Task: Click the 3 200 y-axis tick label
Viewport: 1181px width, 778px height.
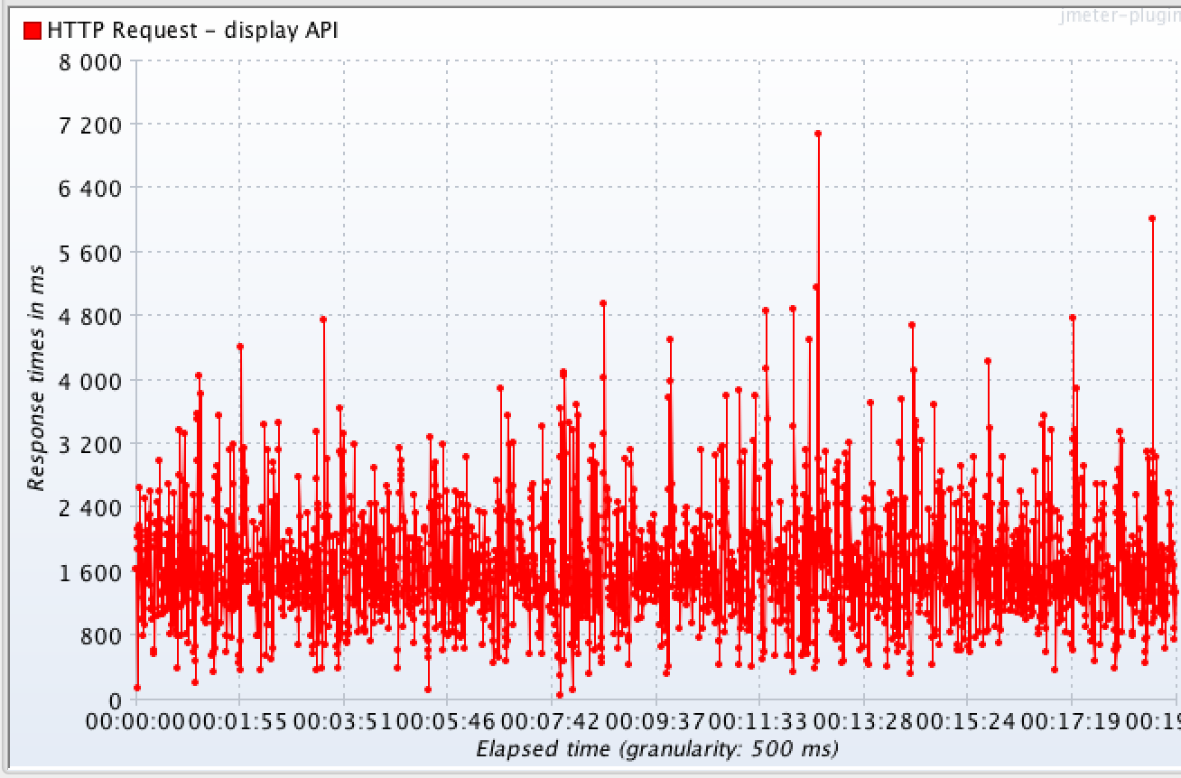Action: (x=88, y=444)
